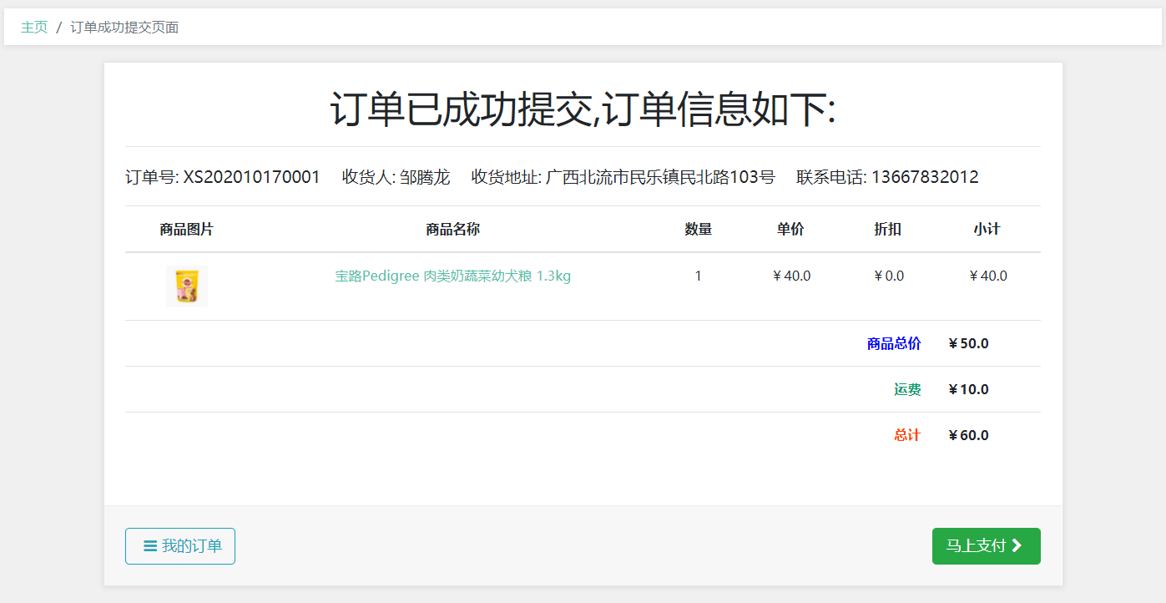This screenshot has height=603, width=1166.
Task: Select the order number XS202010170001
Action: (252, 177)
